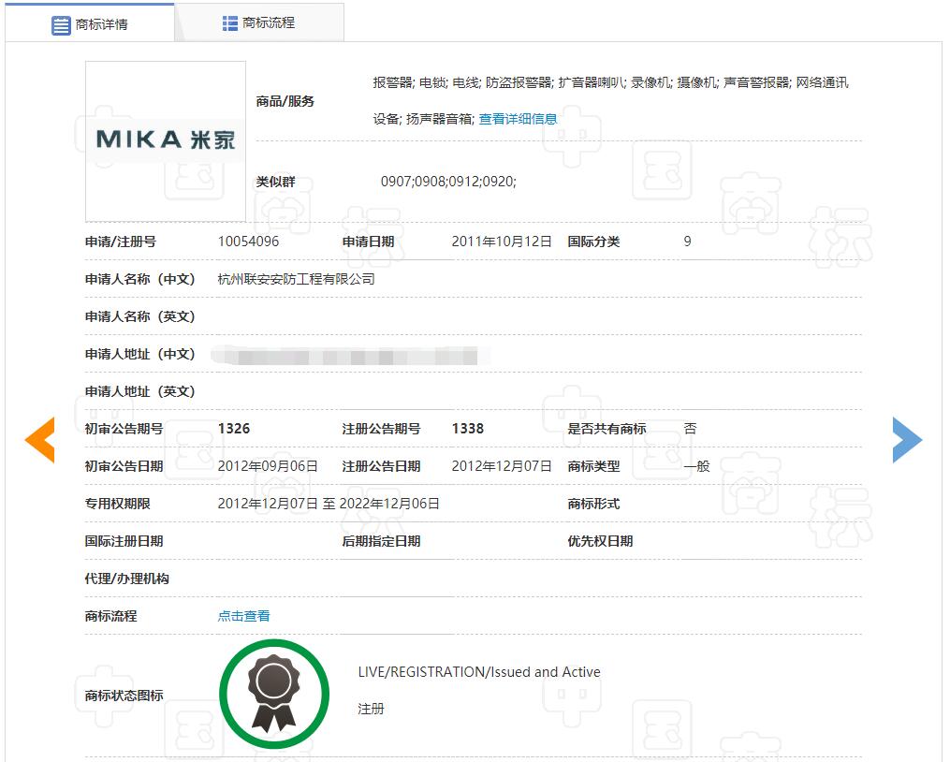950x762 pixels.
Task: Go to next trademark with blue arrow
Action: coord(906,440)
